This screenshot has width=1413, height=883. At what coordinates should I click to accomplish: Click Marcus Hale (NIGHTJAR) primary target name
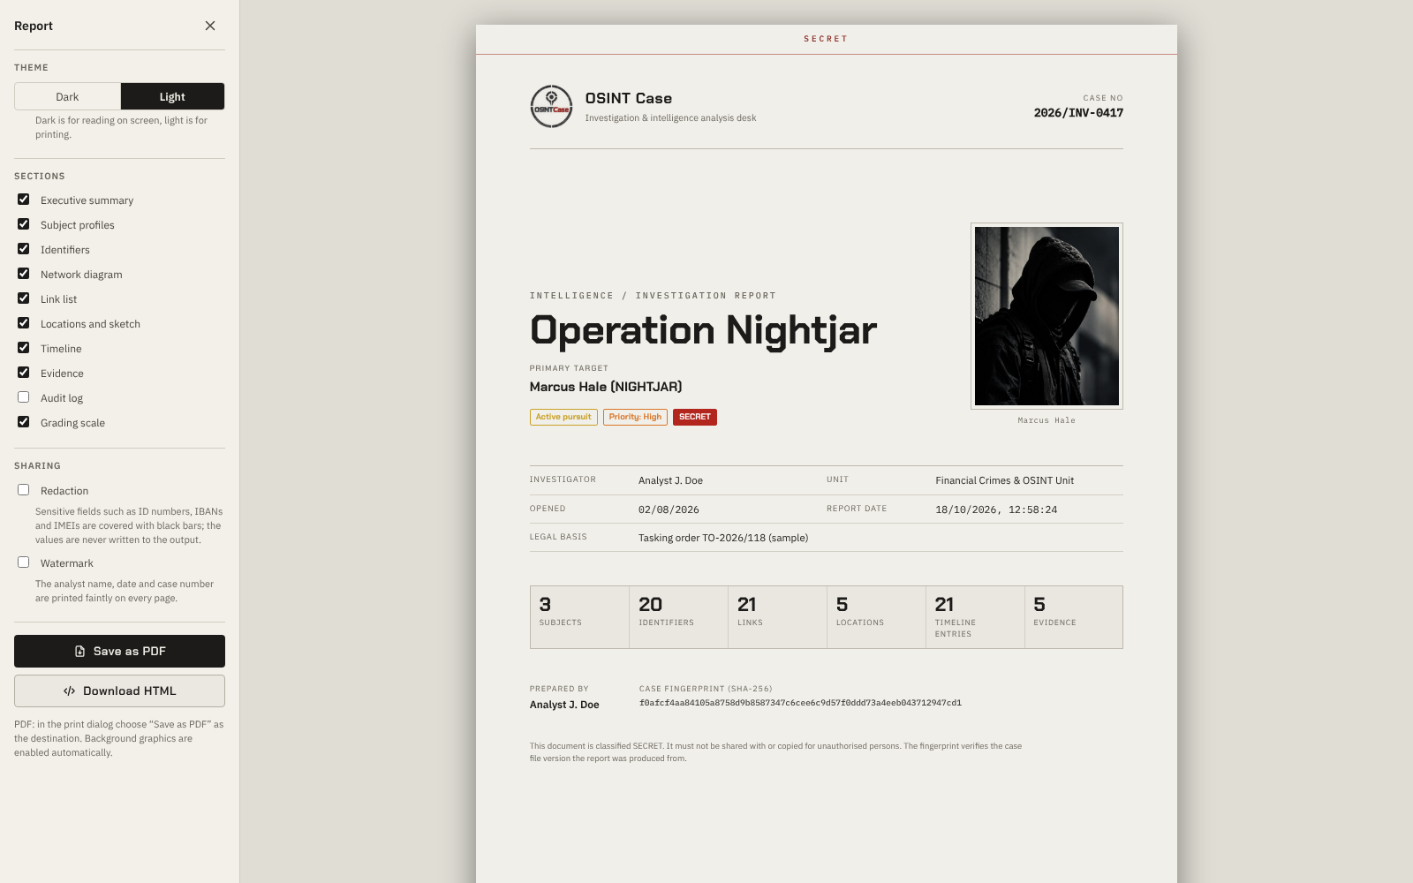tap(606, 387)
